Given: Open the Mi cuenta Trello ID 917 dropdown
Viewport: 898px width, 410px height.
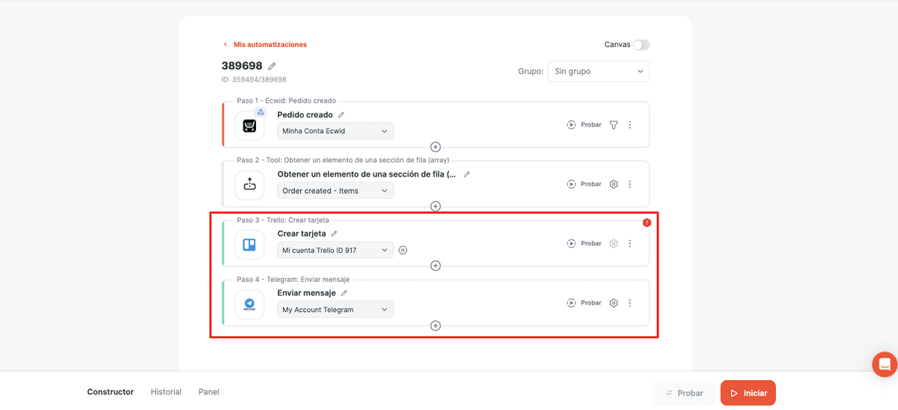Looking at the screenshot, I should pos(335,250).
